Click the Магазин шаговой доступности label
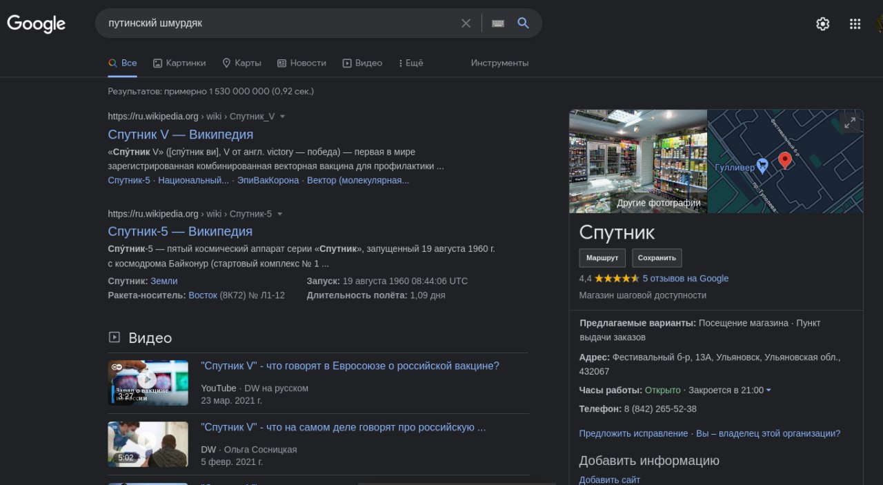This screenshot has width=883, height=485. [x=643, y=295]
